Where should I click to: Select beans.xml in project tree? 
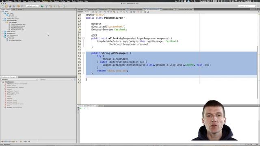point(14,17)
